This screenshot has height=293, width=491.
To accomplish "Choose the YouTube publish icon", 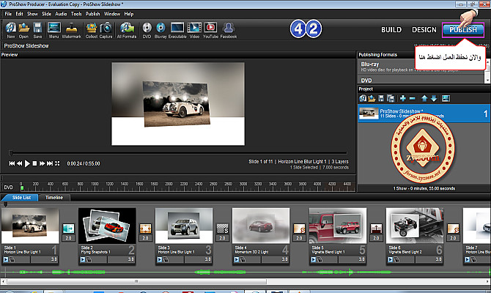I will (210, 29).
